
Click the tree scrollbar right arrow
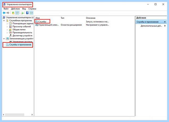coord(32,115)
